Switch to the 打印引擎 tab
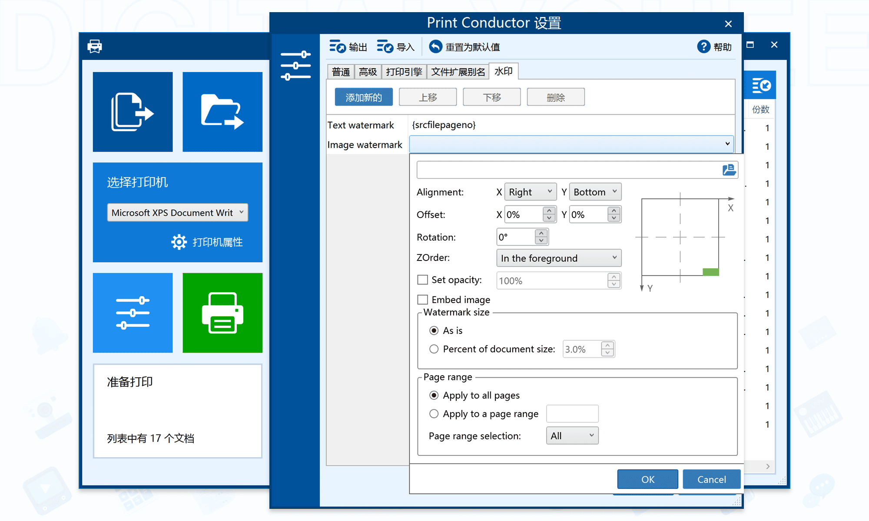 tap(404, 72)
